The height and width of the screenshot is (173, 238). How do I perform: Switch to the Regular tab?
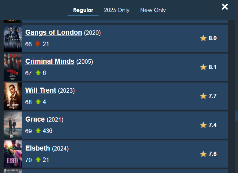click(x=83, y=10)
